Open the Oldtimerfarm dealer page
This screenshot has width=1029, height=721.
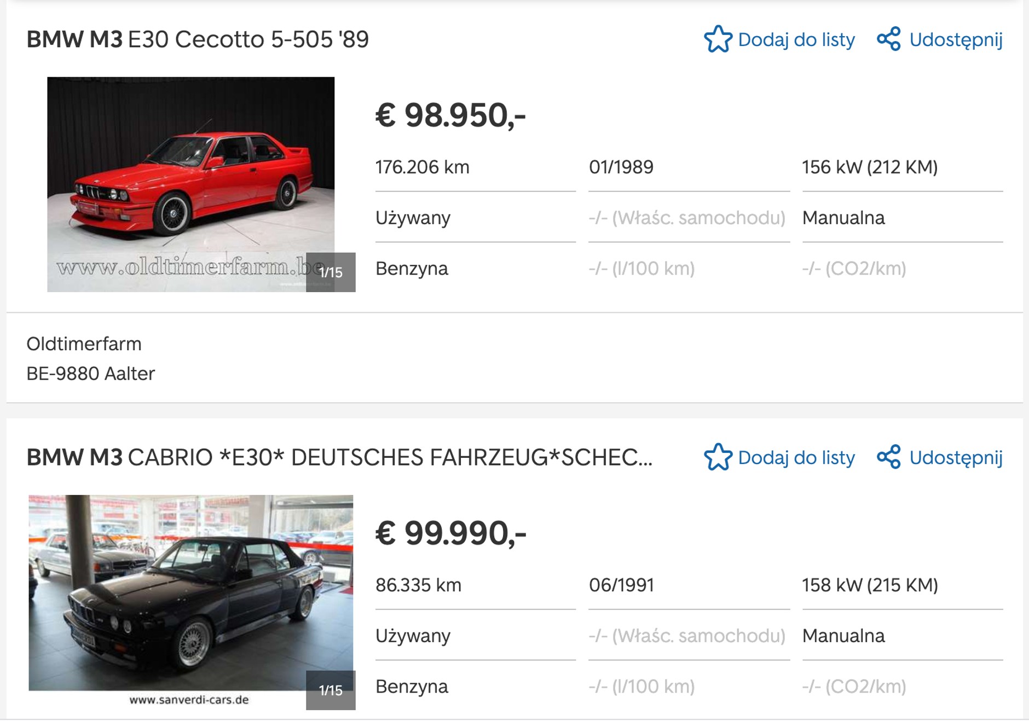coord(84,344)
